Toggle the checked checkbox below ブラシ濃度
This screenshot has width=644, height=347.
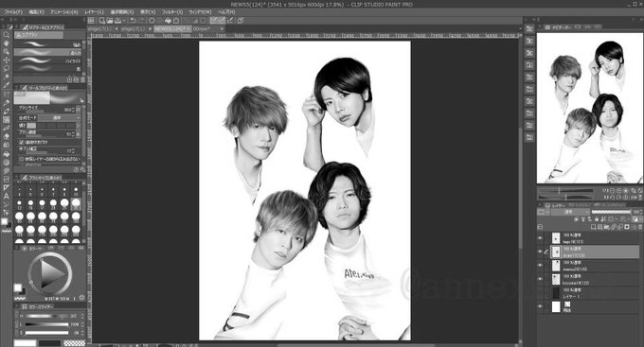tap(22, 142)
